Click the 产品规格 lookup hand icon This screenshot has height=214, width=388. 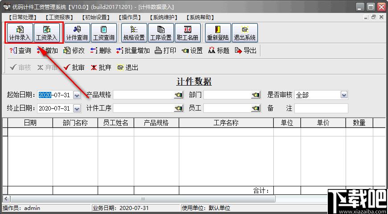(179, 95)
